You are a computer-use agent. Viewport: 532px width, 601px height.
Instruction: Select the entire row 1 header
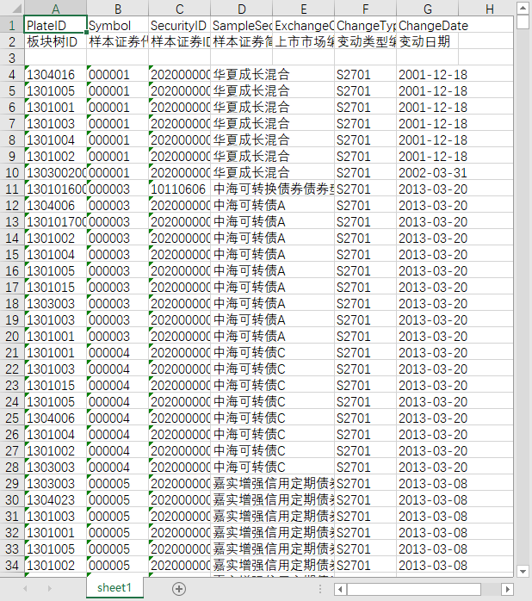(12, 25)
